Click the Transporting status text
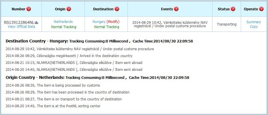Image resolution: width=268 pixels, height=115 pixels. [x=226, y=24]
